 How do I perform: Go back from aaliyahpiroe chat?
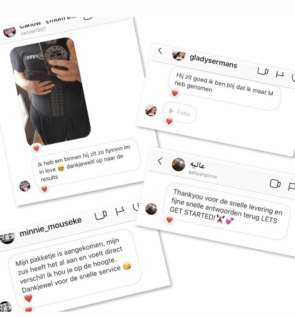(x=160, y=161)
